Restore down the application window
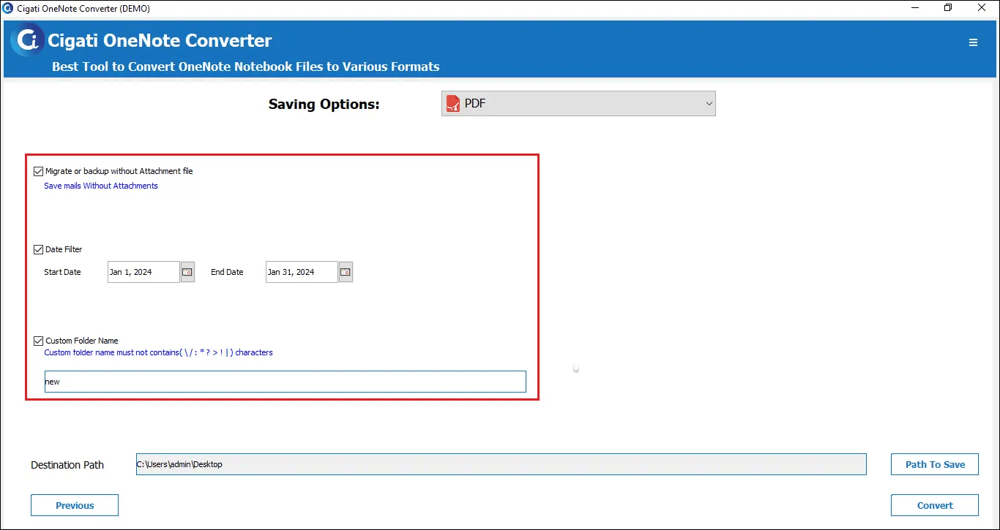The height and width of the screenshot is (530, 1000). (949, 7)
